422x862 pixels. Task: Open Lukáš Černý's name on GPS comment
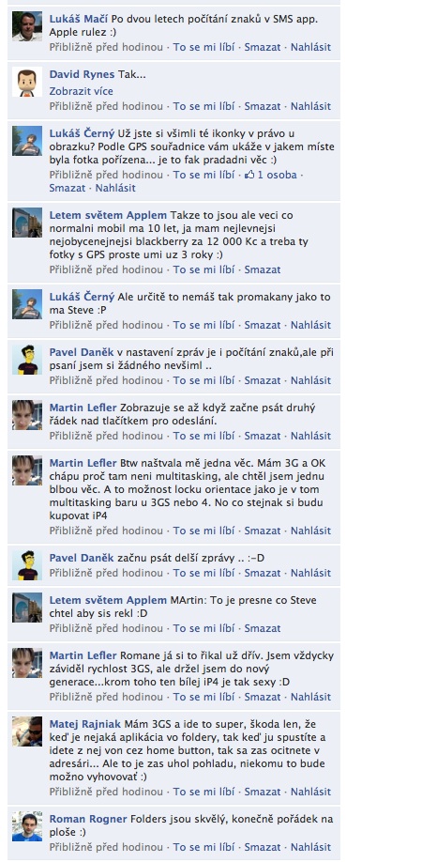pyautogui.click(x=82, y=133)
